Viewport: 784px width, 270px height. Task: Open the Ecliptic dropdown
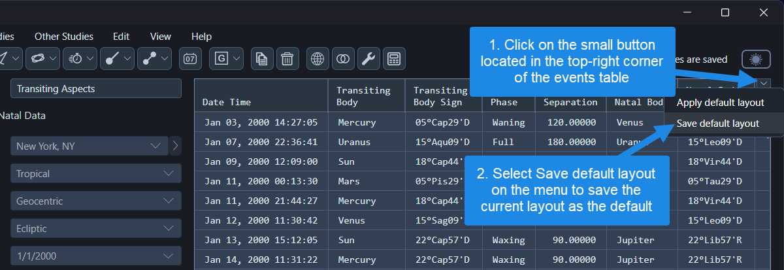(x=96, y=229)
